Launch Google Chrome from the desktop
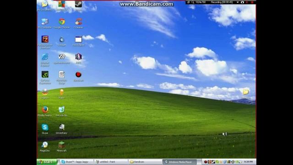This screenshot has height=165, width=293. (62, 23)
